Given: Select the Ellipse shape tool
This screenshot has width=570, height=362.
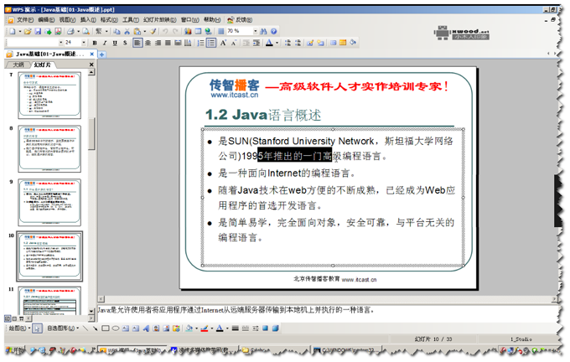Looking at the screenshot, I should click(115, 328).
